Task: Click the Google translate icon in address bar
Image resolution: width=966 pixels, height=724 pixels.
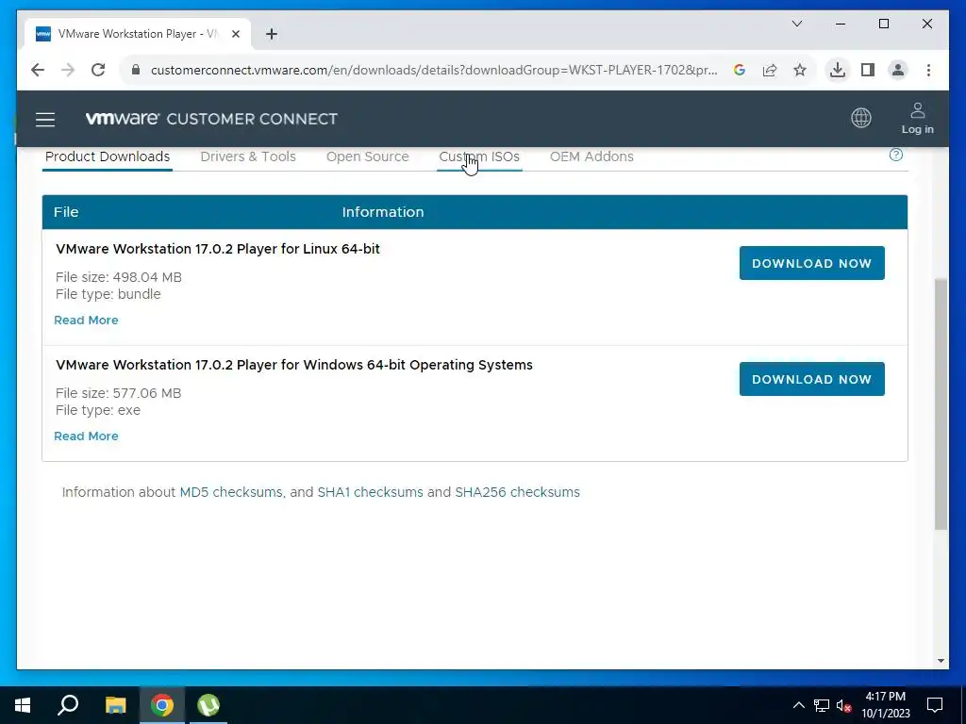Action: (740, 70)
